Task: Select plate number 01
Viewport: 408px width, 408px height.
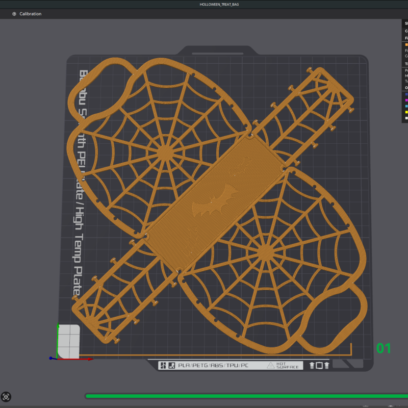Action: [384, 349]
